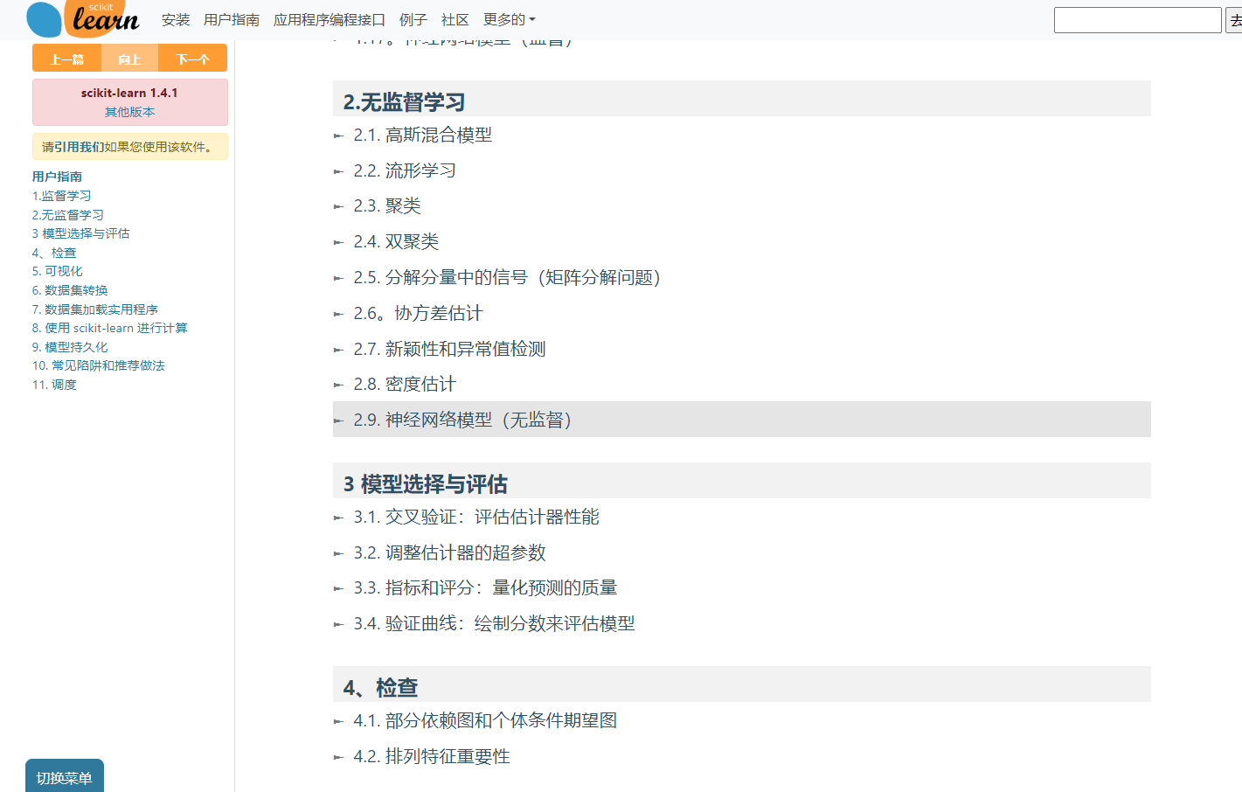Screen dimensions: 1242x792
Task: Open sidebar link 2.无监督学习
Action: (68, 215)
